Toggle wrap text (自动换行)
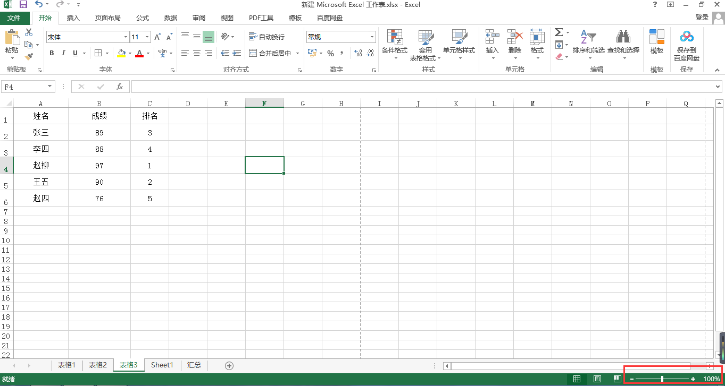The image size is (725, 386). 267,37
